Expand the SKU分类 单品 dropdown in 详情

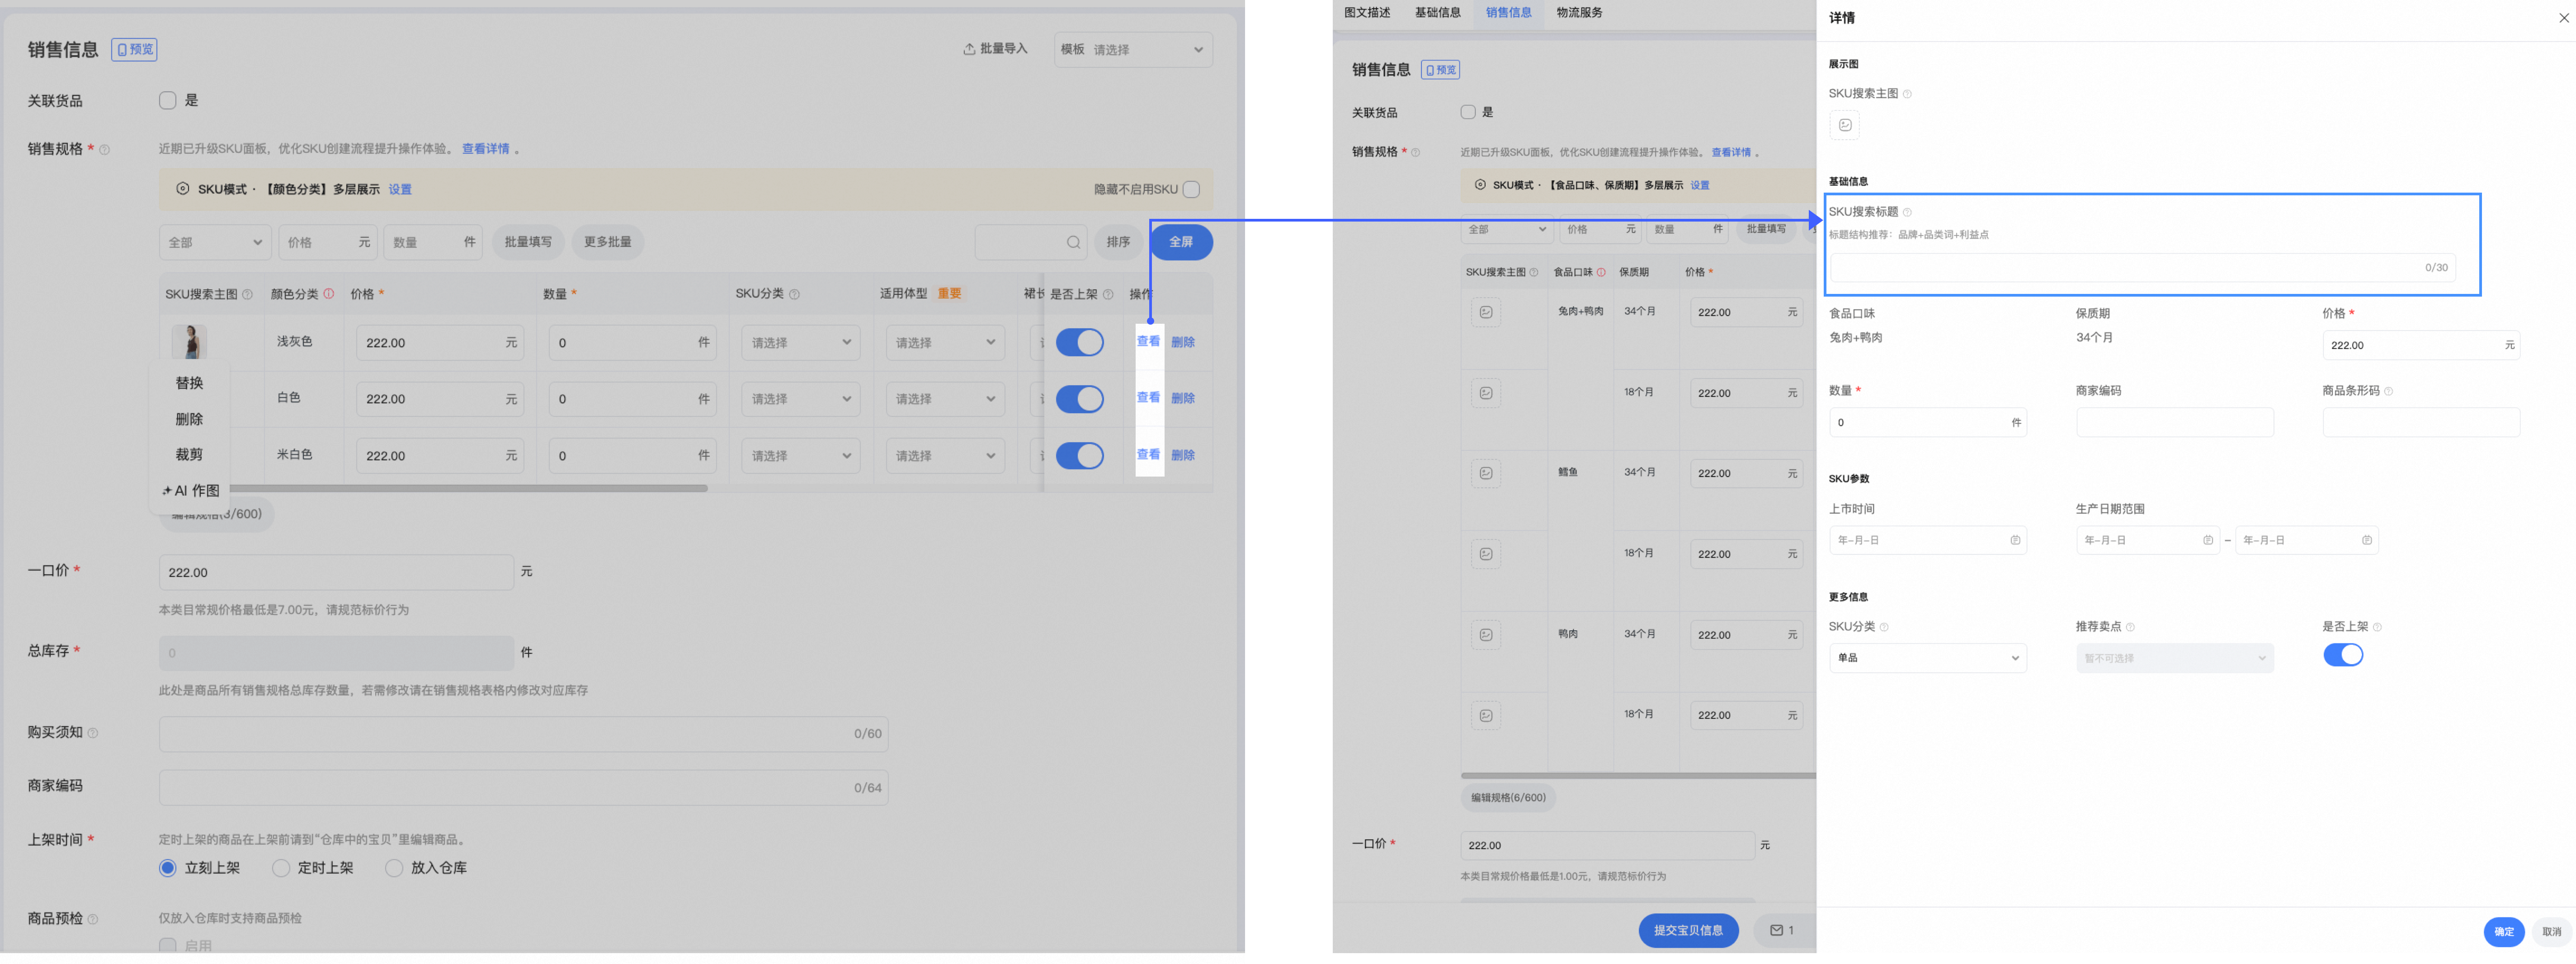coord(1927,658)
